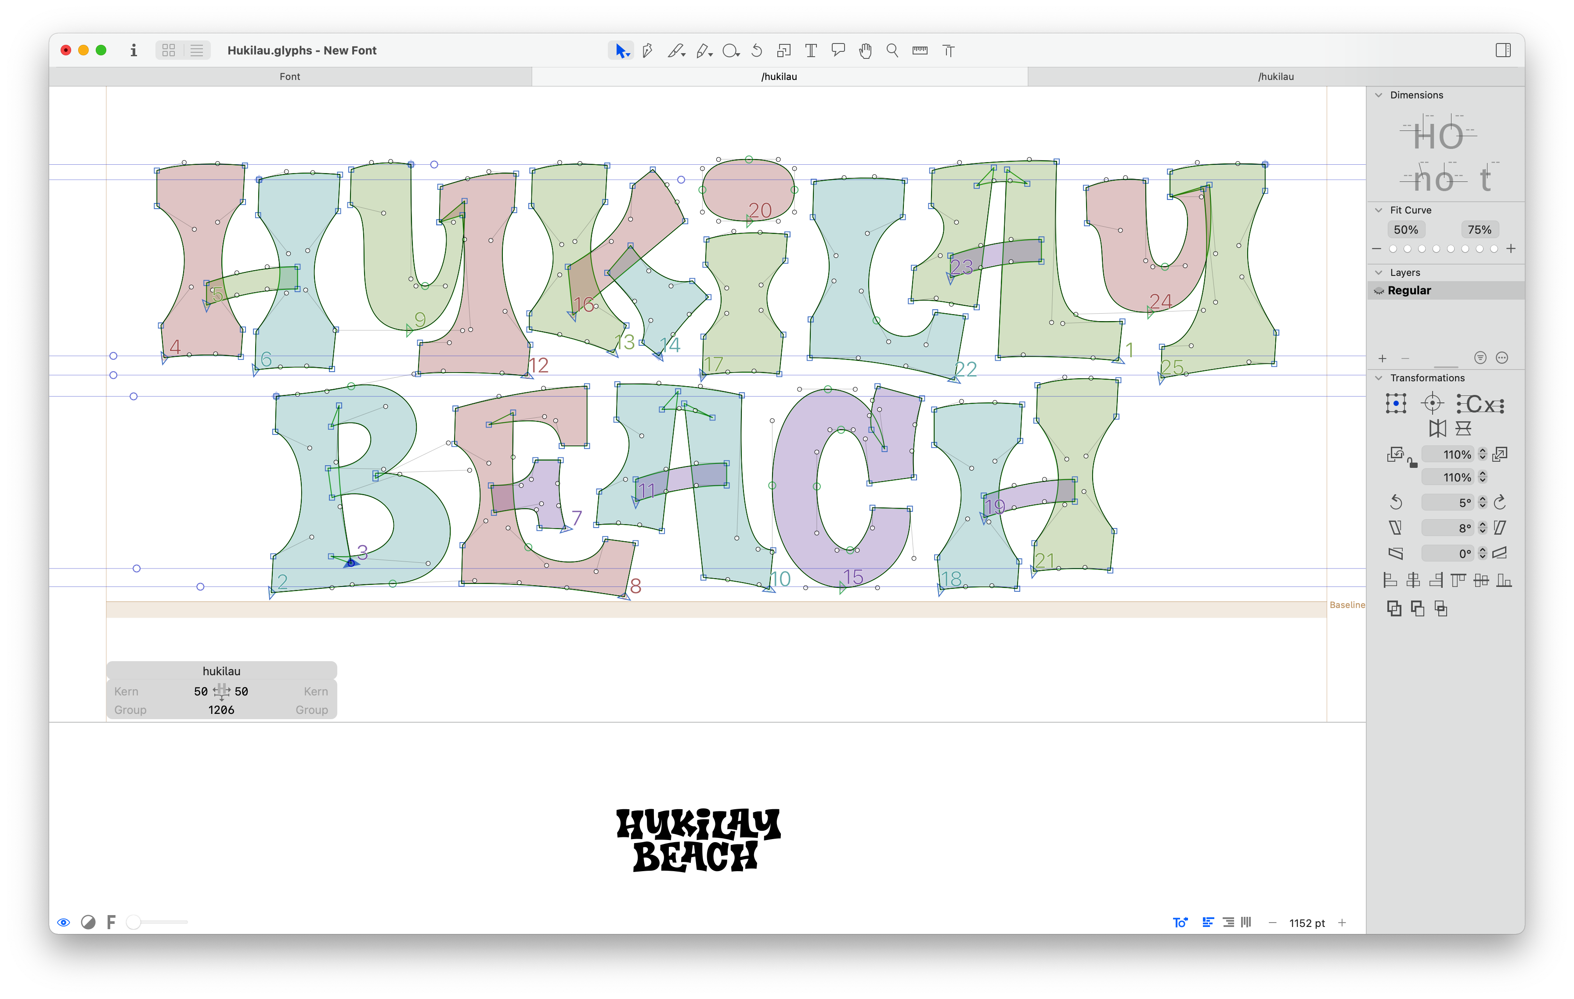Toggle the scale proportions lock
The image size is (1574, 999).
coord(1412,463)
